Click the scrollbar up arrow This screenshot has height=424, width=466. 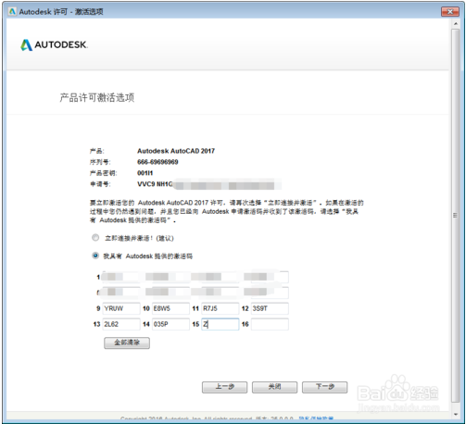[x=456, y=23]
